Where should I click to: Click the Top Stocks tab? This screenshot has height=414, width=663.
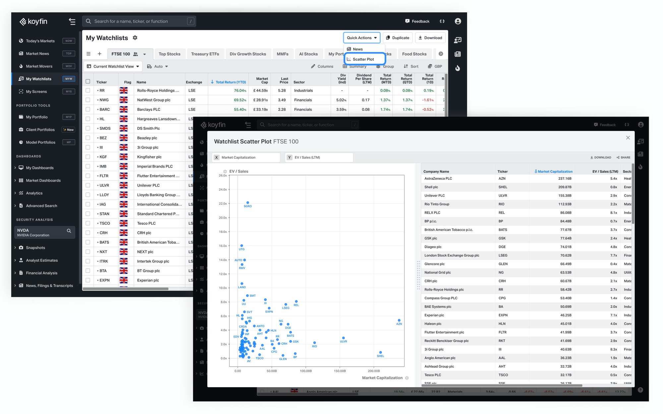pyautogui.click(x=169, y=53)
